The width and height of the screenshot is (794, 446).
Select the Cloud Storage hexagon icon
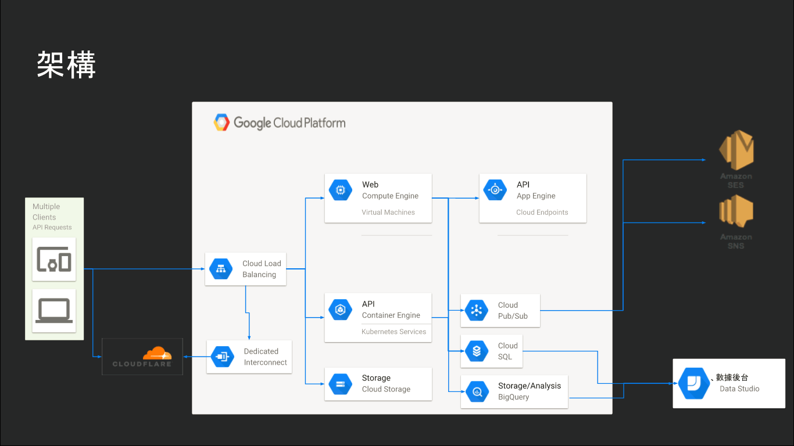[341, 384]
